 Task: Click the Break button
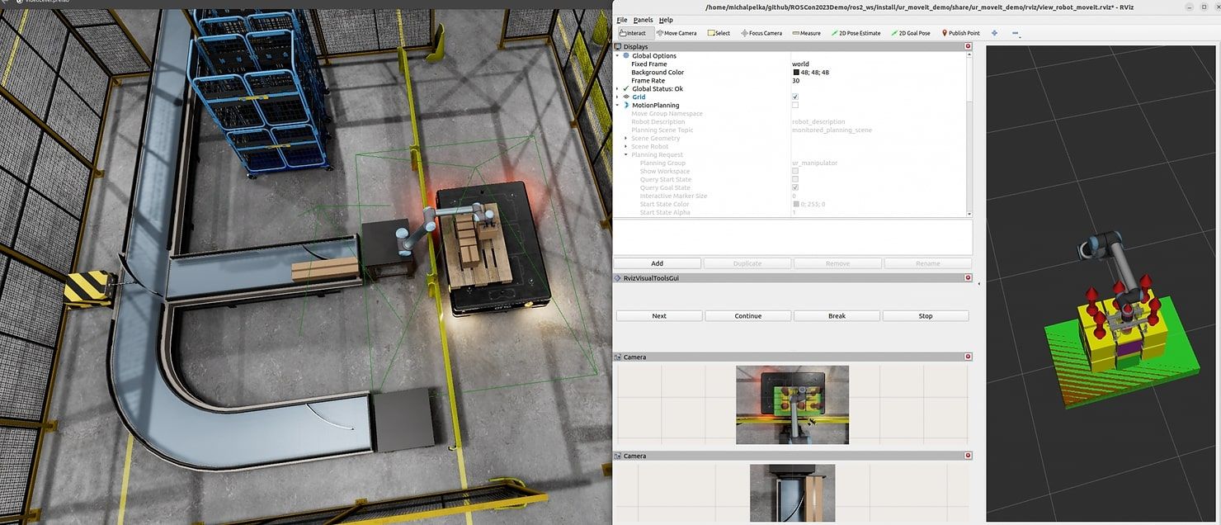coord(837,315)
